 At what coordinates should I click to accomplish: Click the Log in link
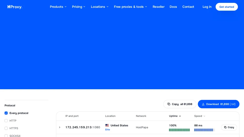[x=207, y=7]
